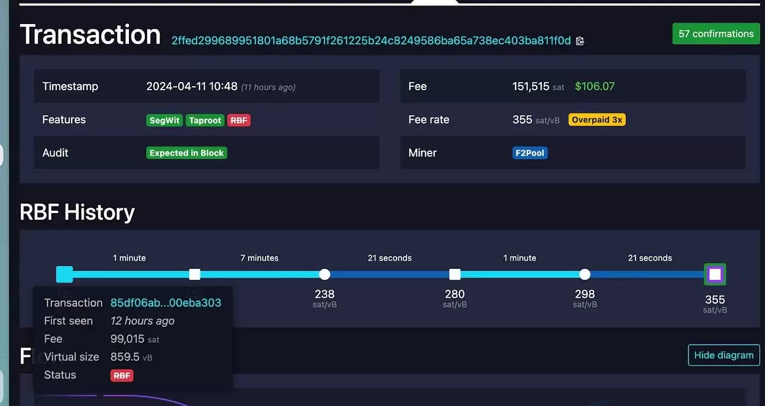Click the Overpaid 3x fee badge
Image resolution: width=765 pixels, height=406 pixels.
(x=597, y=119)
